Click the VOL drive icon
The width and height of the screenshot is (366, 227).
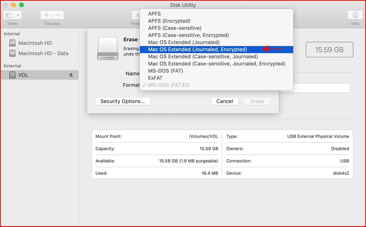click(x=12, y=75)
